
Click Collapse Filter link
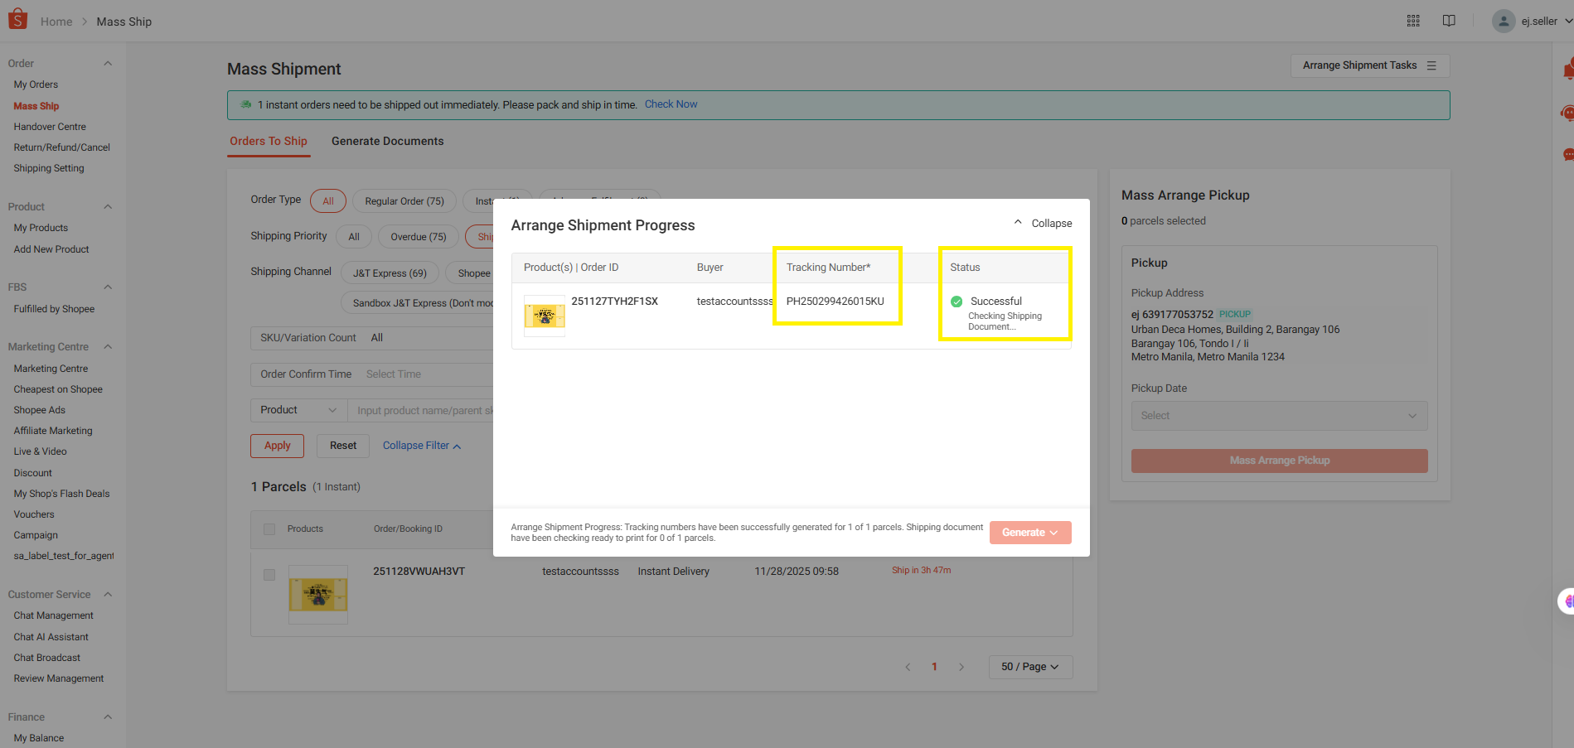422,446
